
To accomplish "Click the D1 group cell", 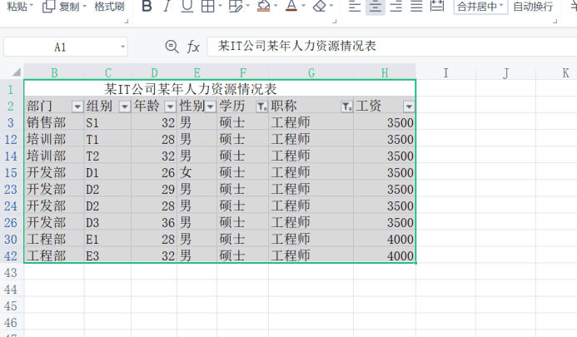I will [x=107, y=172].
